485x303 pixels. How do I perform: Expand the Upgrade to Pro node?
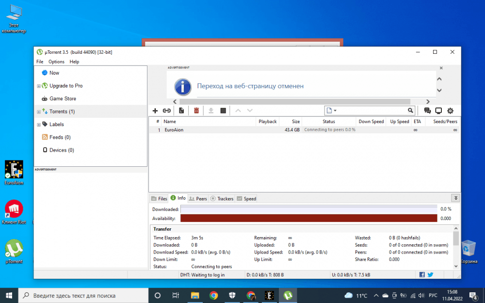click(39, 86)
